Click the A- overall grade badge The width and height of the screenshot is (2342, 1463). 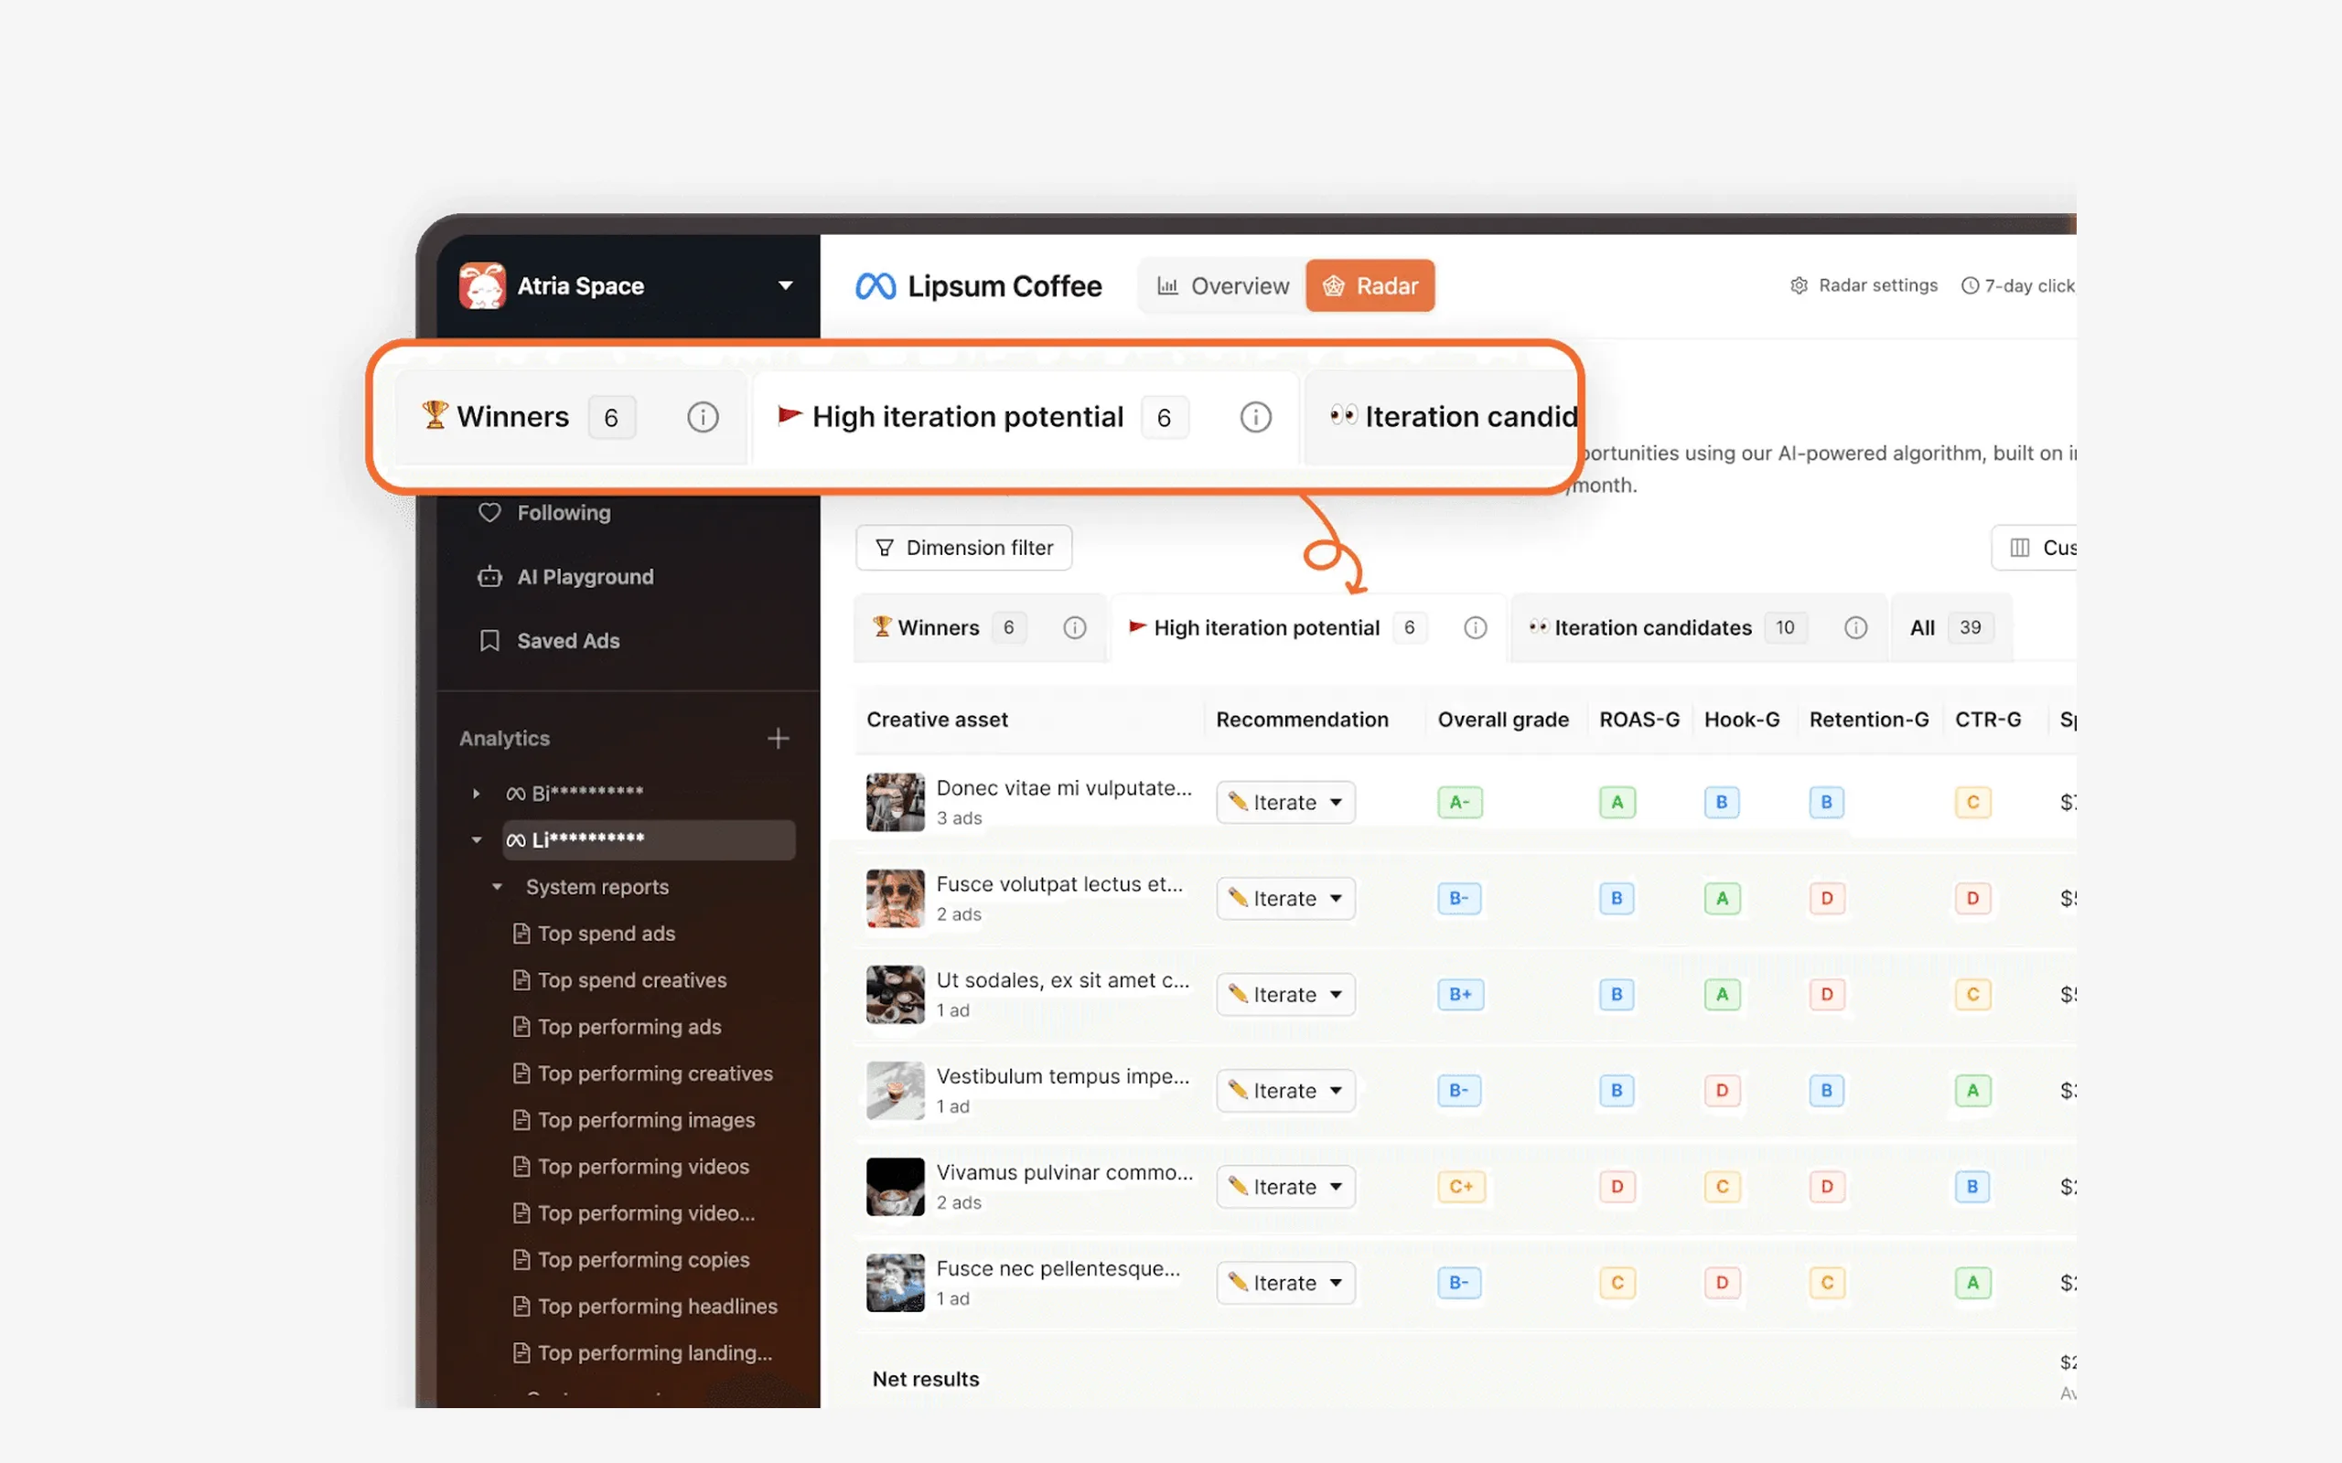click(x=1459, y=802)
